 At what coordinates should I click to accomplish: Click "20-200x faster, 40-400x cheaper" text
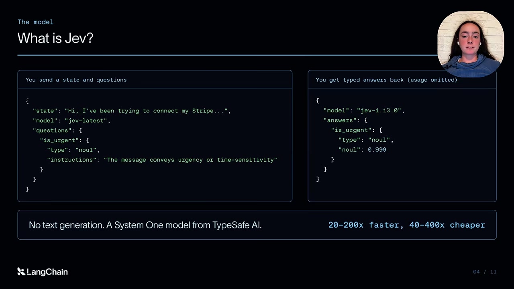pos(406,225)
